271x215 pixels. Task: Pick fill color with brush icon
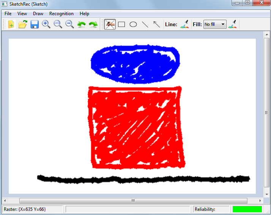click(233, 24)
